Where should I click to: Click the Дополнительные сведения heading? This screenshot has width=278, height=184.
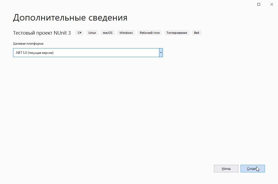click(x=70, y=18)
